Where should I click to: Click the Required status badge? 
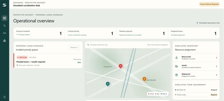pos(214,95)
